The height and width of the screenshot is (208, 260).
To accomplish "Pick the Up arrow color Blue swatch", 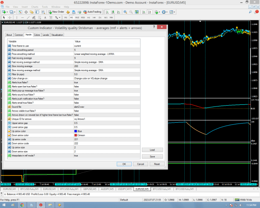I will click(76, 131).
